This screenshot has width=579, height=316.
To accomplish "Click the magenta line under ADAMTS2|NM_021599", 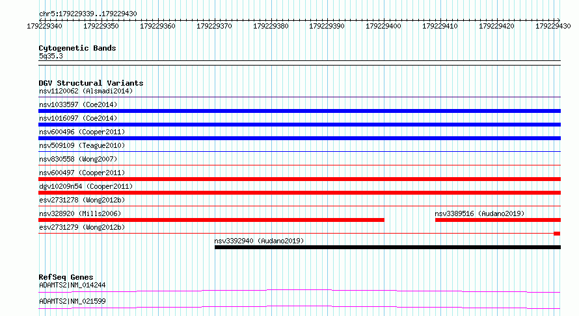I will coord(299,307).
